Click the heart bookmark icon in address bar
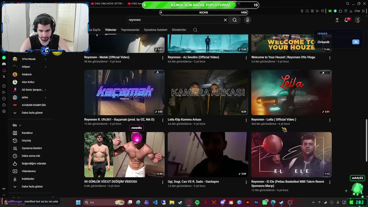Image resolution: width=368 pixels, height=207 pixels. pos(323,11)
